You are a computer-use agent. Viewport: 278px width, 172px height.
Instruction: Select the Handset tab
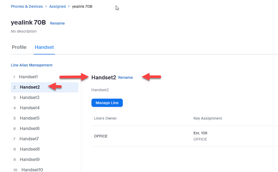(x=44, y=47)
